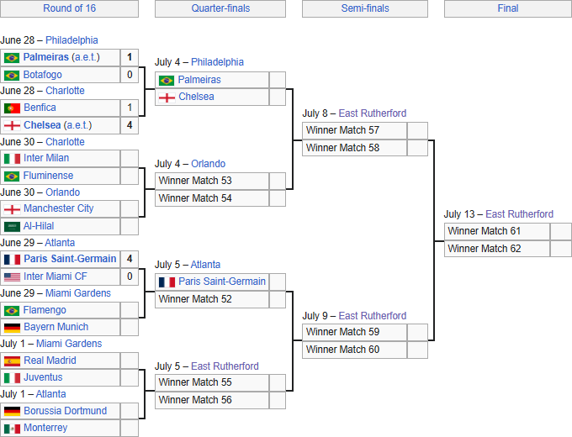
Task: Follow the Orlando link for July 4
Action: [209, 164]
